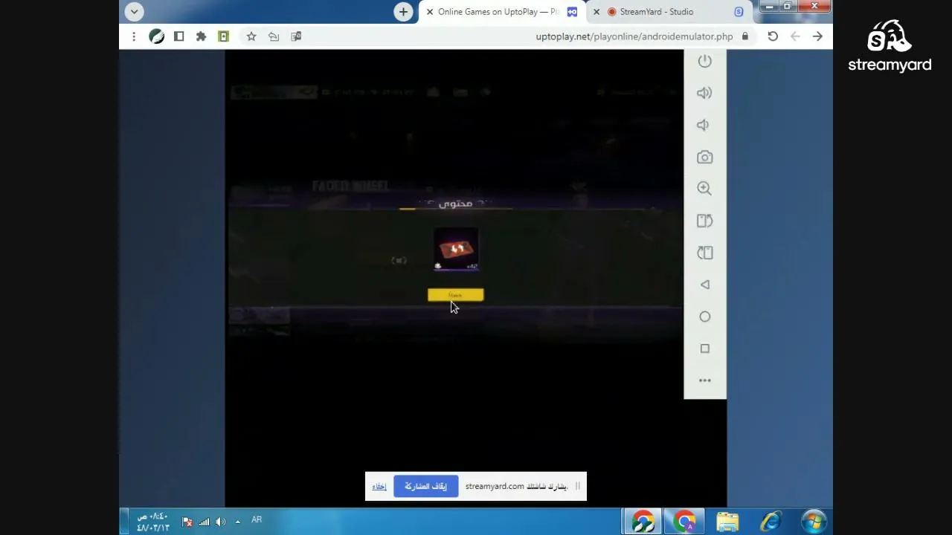
Task: Go forward in browser history
Action: pyautogui.click(x=817, y=36)
